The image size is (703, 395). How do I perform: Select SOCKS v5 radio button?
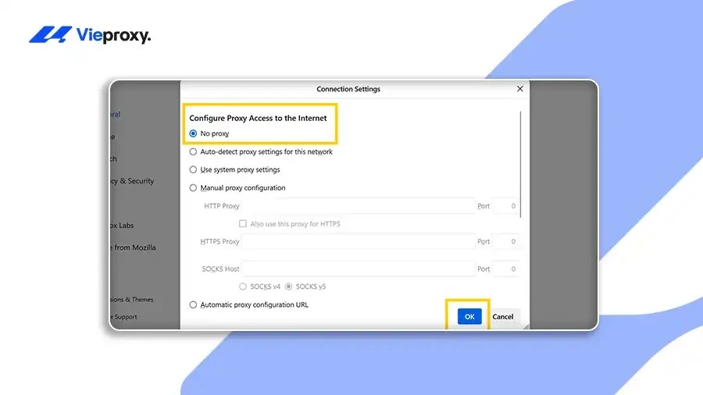coord(288,286)
